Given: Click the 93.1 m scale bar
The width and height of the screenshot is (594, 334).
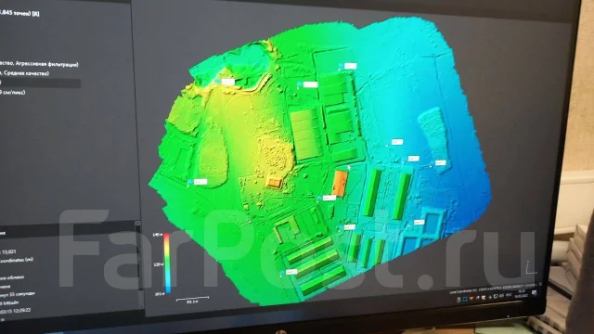Looking at the screenshot, I should pyautogui.click(x=192, y=300).
